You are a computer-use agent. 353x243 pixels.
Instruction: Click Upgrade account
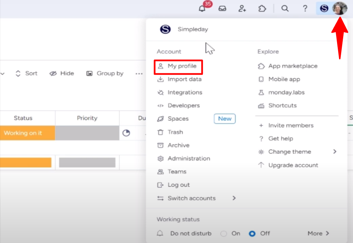click(293, 165)
